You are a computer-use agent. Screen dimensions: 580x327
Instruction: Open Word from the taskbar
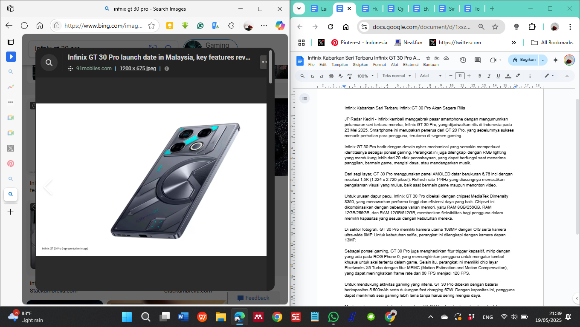[183, 317]
